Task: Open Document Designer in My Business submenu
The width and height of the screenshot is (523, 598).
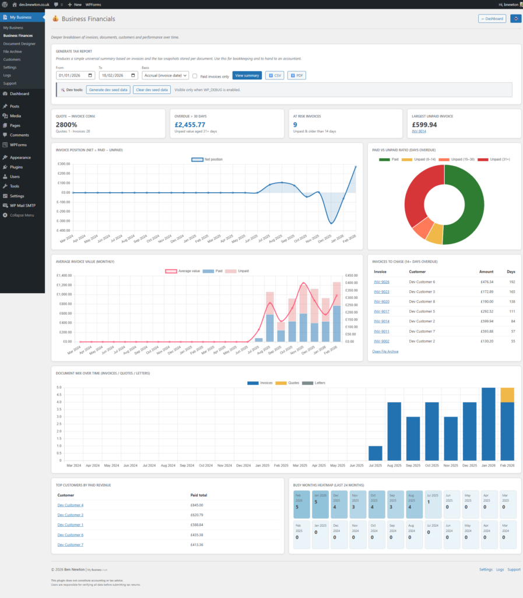Action: (x=19, y=44)
